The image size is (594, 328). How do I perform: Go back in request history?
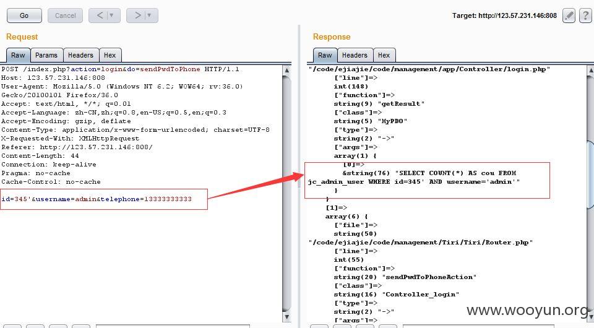pyautogui.click(x=100, y=15)
